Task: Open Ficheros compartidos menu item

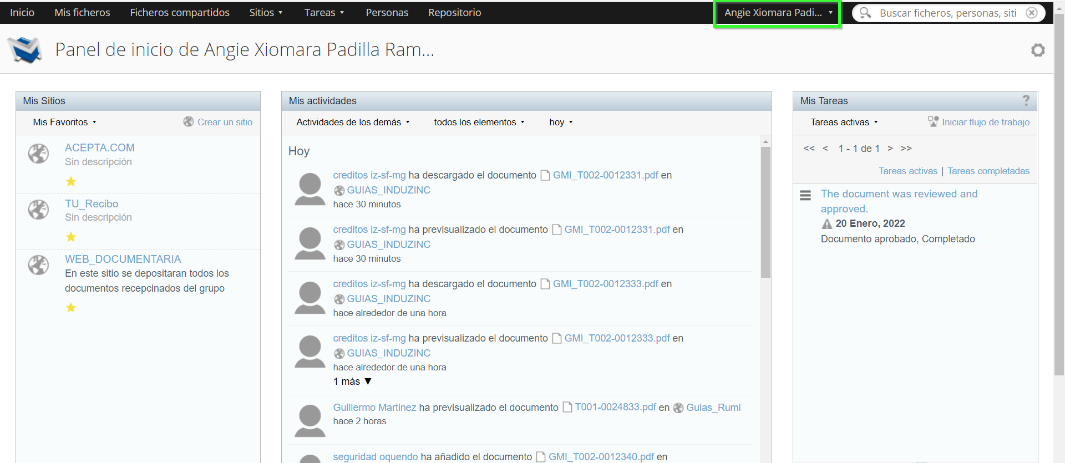Action: click(180, 12)
